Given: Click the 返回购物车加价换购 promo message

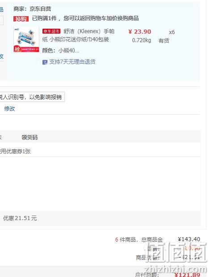Looking at the screenshot, I should click(85, 18).
